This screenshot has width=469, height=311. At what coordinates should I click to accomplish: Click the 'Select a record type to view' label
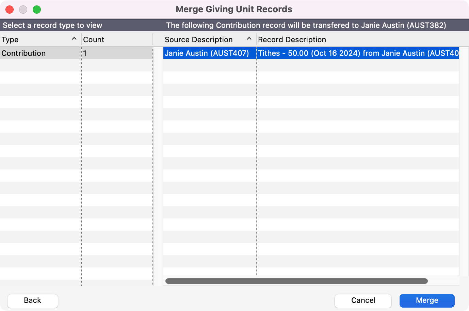(52, 26)
